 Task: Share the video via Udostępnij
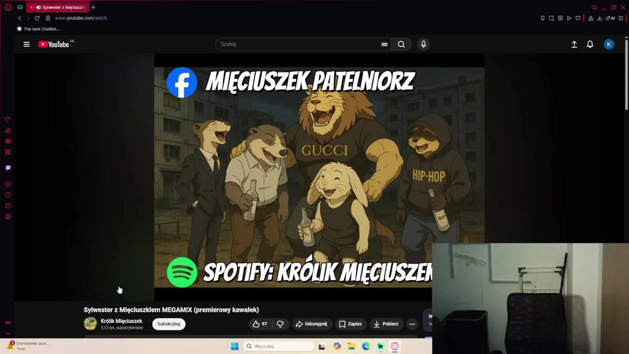311,324
